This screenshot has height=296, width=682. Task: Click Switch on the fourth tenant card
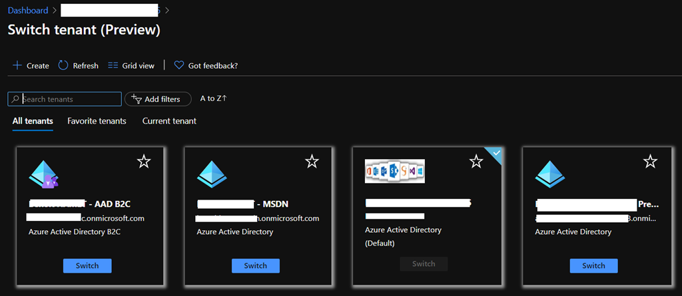[x=593, y=265]
